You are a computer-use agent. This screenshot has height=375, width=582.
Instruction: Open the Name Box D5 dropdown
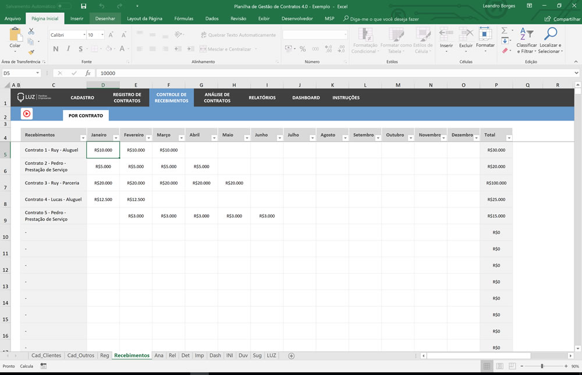click(37, 73)
